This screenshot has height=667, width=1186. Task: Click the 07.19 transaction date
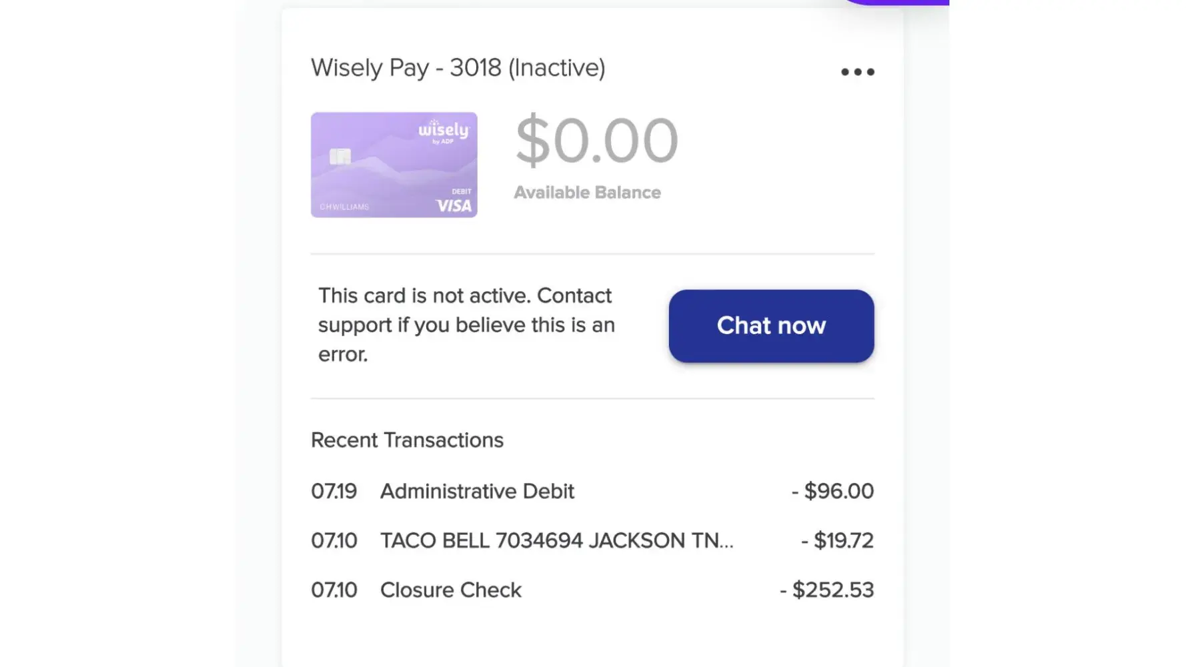tap(334, 492)
